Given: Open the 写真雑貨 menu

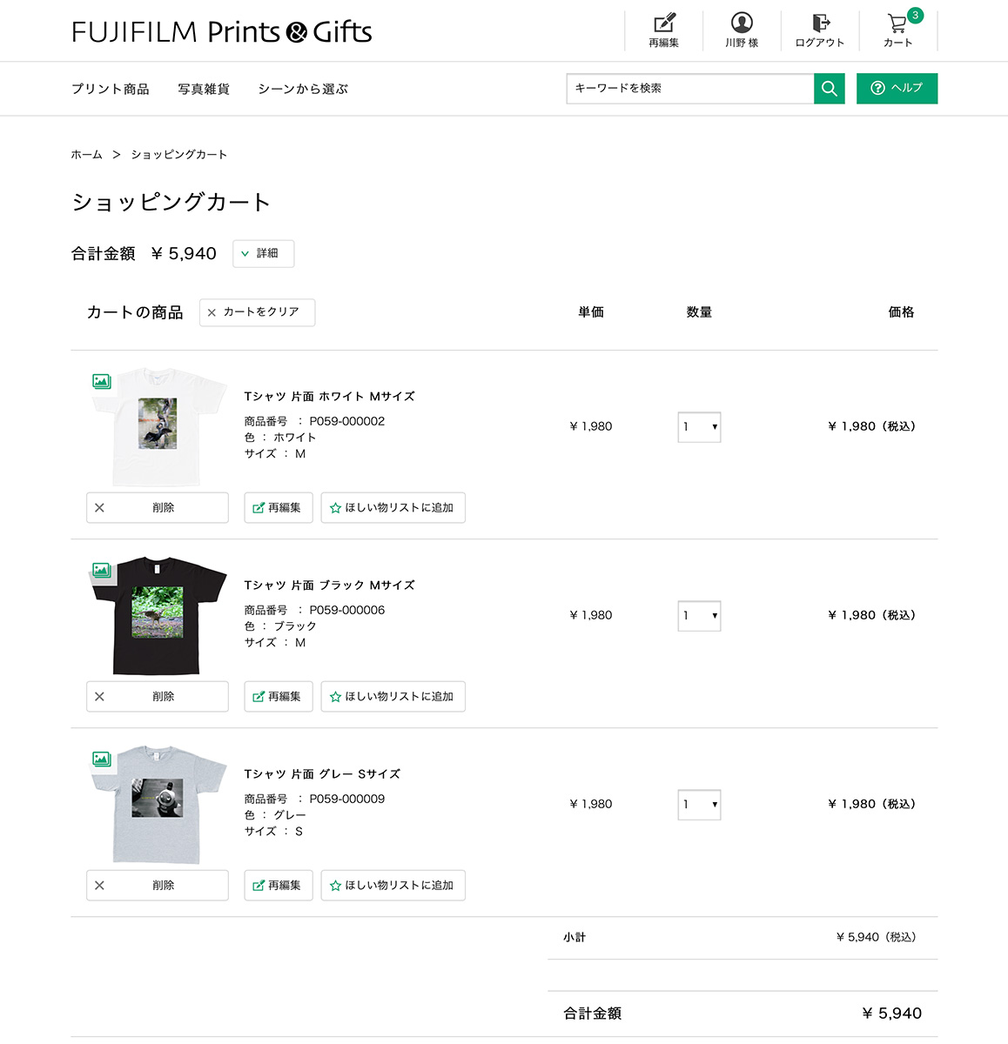Looking at the screenshot, I should click(204, 89).
